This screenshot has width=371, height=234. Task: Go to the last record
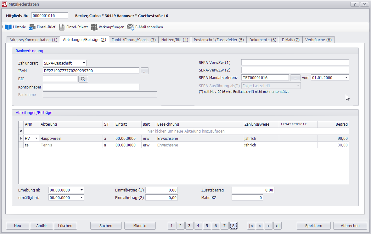click(x=277, y=225)
